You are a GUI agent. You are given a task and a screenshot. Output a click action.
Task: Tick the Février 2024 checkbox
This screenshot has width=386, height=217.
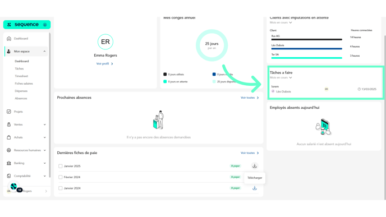click(61, 177)
